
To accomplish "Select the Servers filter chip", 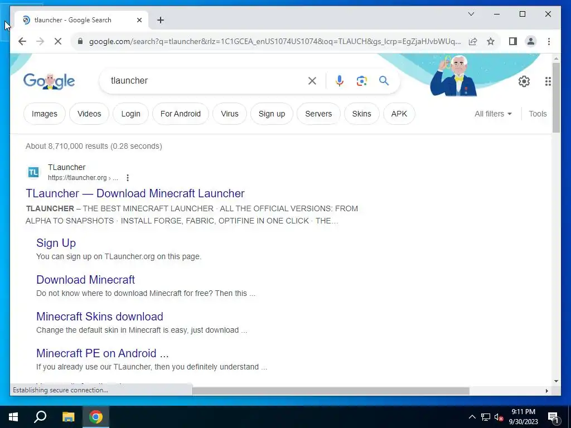I will 318,114.
